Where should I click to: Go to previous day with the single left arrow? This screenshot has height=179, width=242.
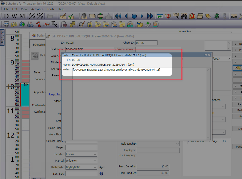click(x=126, y=16)
